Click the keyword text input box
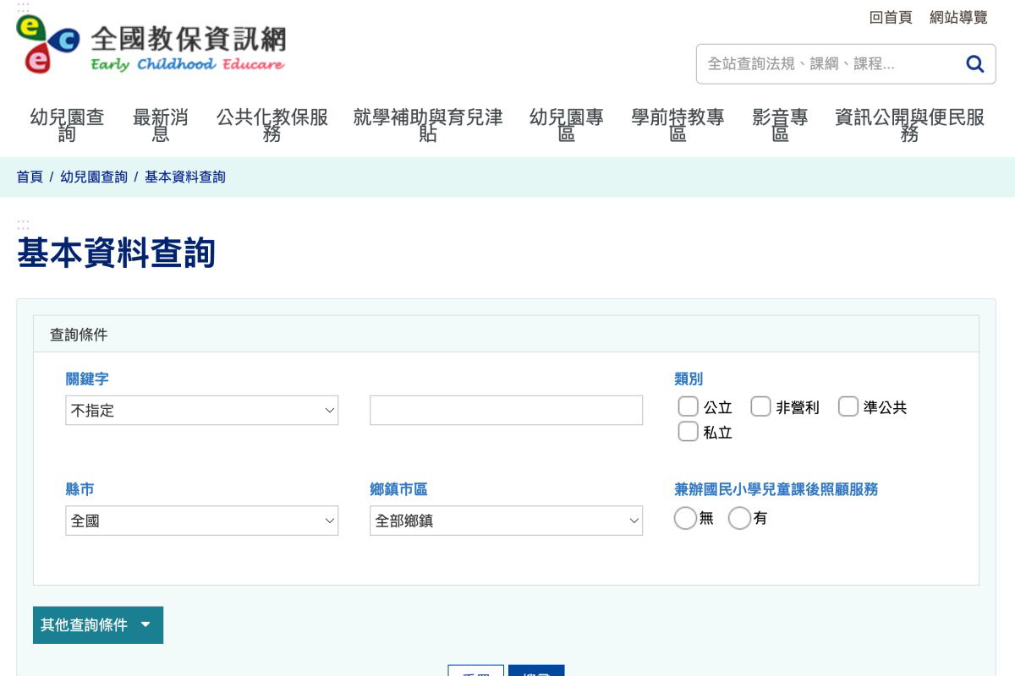 [x=506, y=411]
